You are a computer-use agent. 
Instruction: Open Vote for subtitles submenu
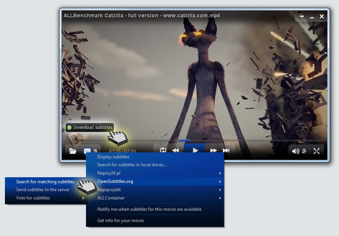(x=45, y=198)
